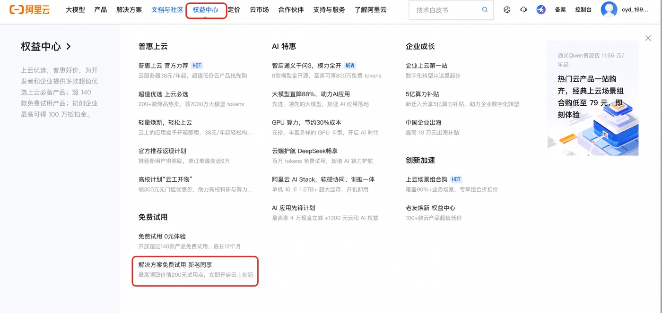This screenshot has height=313, width=662.
Task: Open 免费试用 0元体验 link
Action: tap(162, 236)
